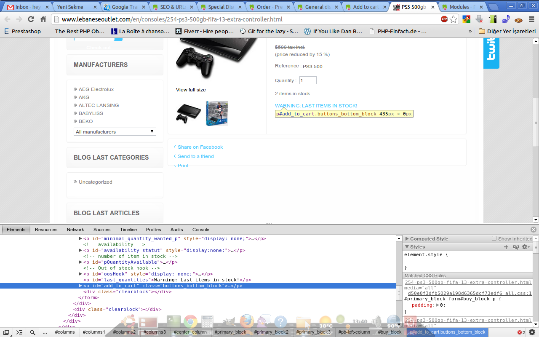Select the FIFA 13 bundle thumbnail
This screenshot has width=539, height=337.
pyautogui.click(x=217, y=113)
